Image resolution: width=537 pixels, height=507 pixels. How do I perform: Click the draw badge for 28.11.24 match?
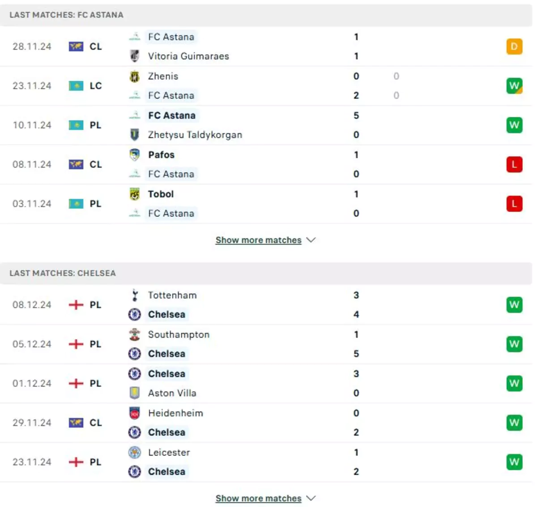coord(514,46)
